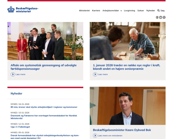Expand the Arbejdsområder dropdown chevron

(x=121, y=11)
